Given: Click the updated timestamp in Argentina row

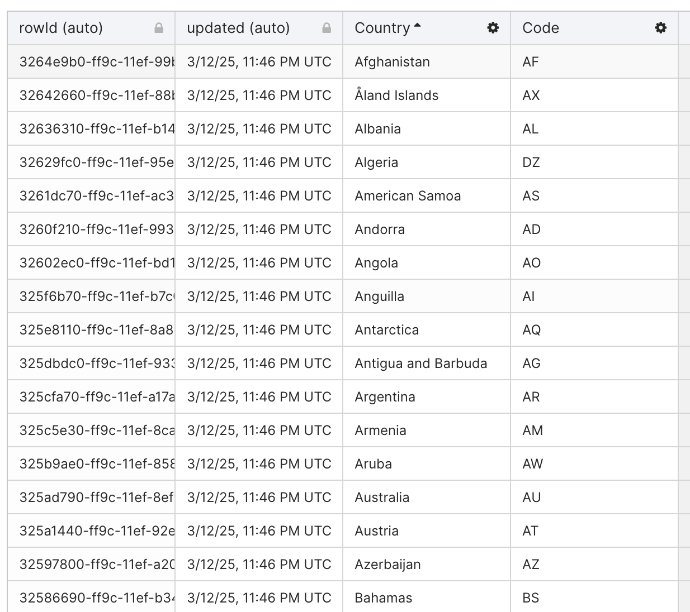Looking at the screenshot, I should pos(259,397).
